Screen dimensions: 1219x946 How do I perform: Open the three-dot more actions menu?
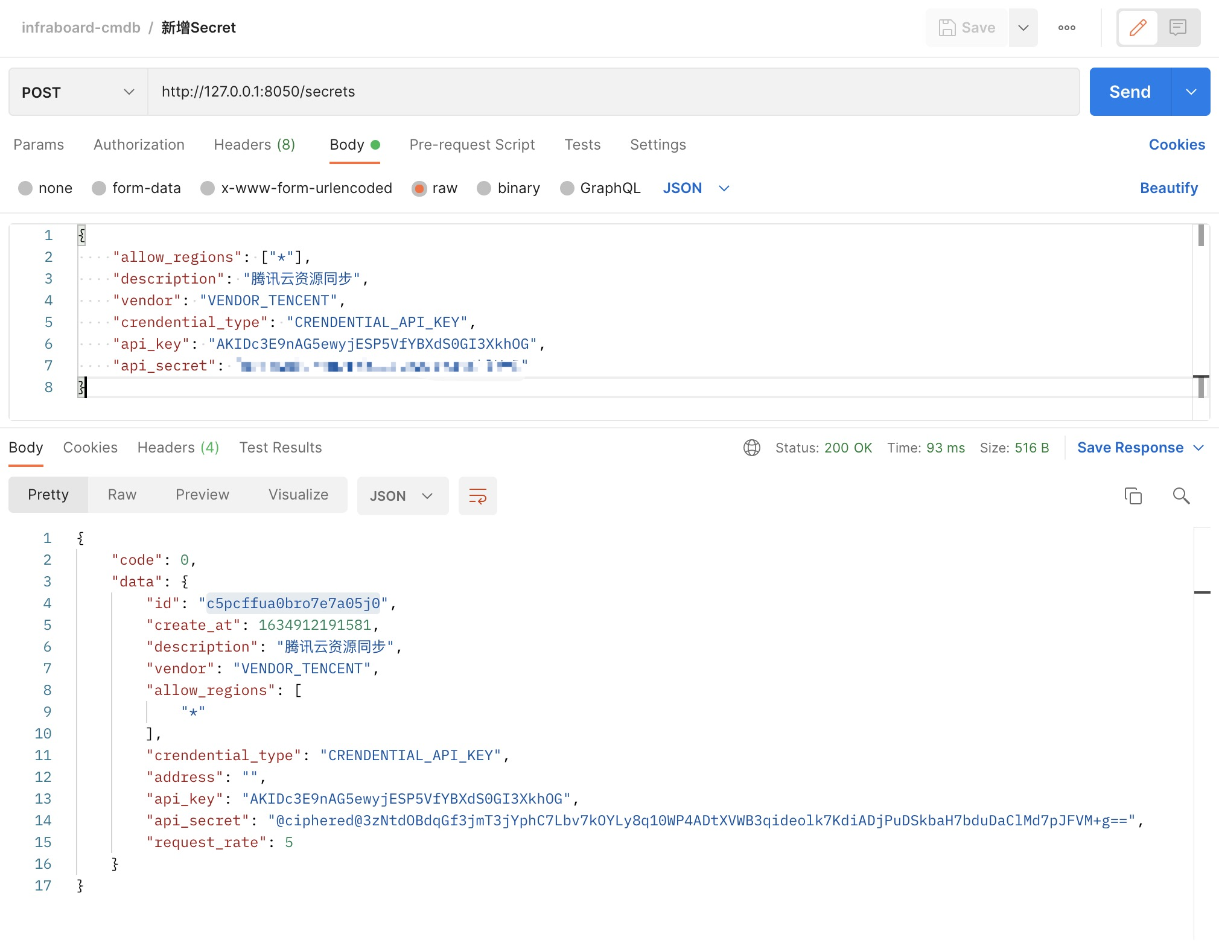1067,28
